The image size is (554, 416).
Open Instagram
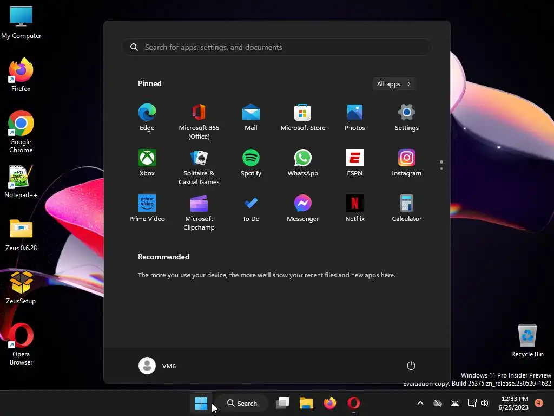click(x=407, y=162)
